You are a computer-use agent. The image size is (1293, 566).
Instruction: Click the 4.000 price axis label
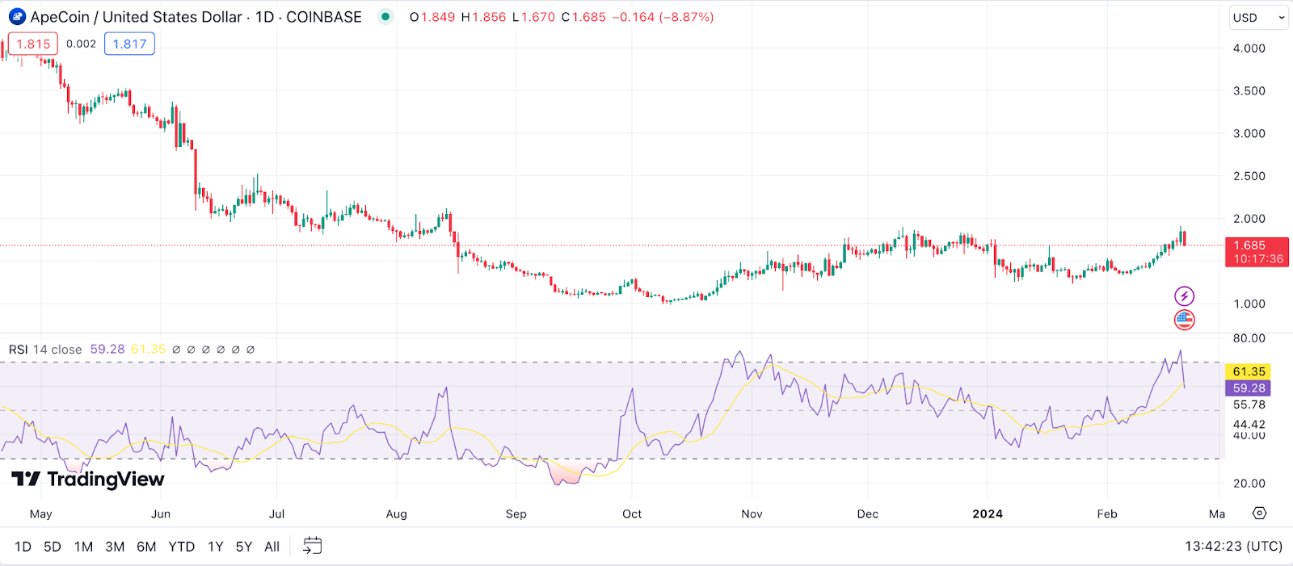[x=1249, y=48]
